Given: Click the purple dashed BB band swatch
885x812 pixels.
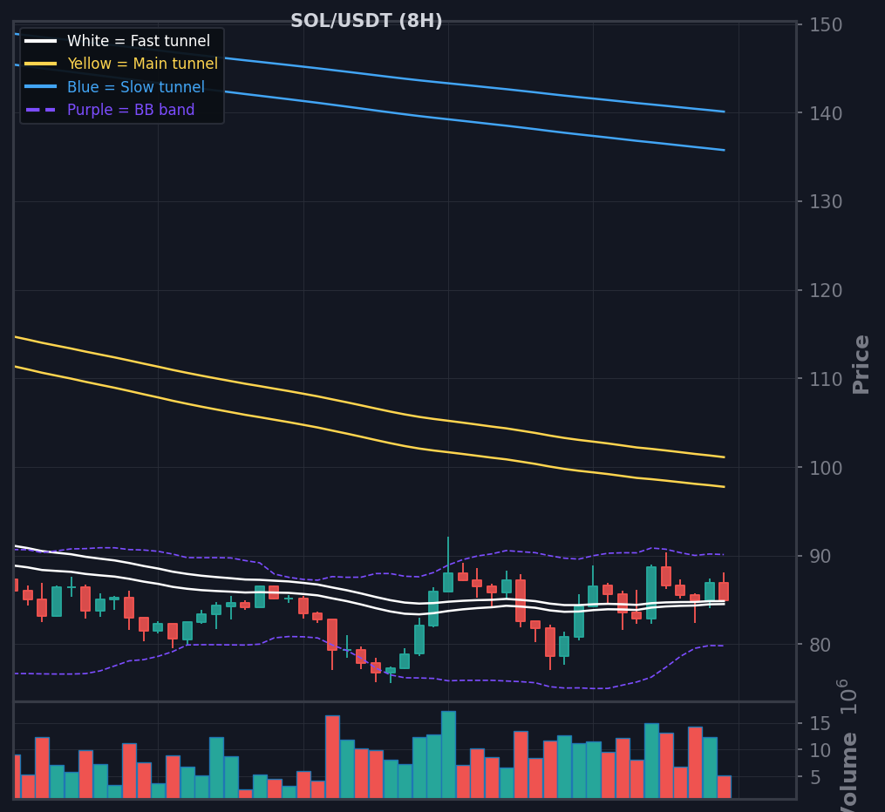Looking at the screenshot, I should point(41,110).
